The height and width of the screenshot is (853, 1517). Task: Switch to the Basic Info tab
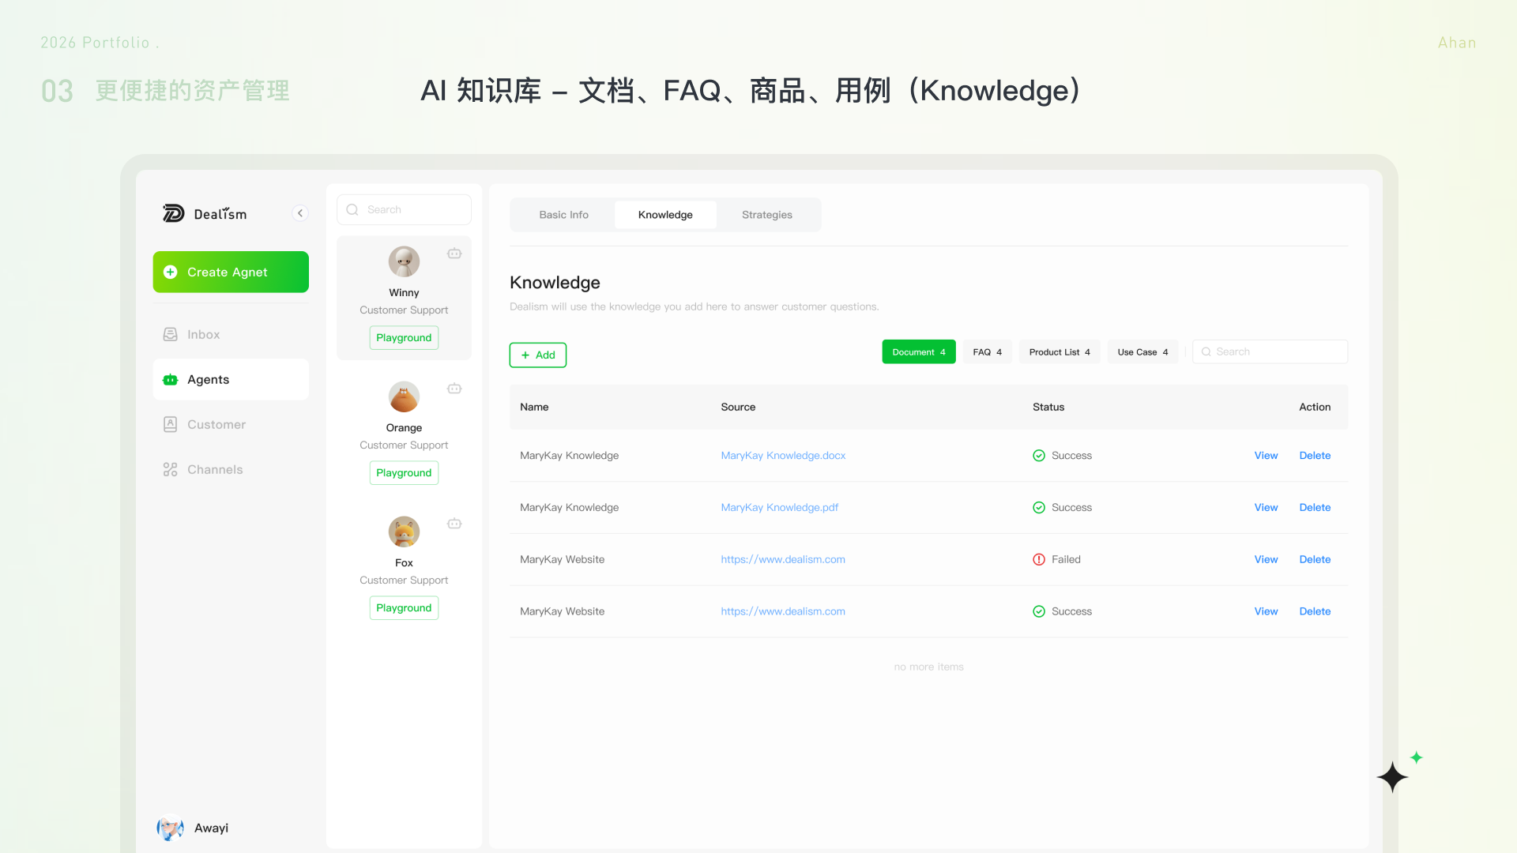pyautogui.click(x=563, y=215)
